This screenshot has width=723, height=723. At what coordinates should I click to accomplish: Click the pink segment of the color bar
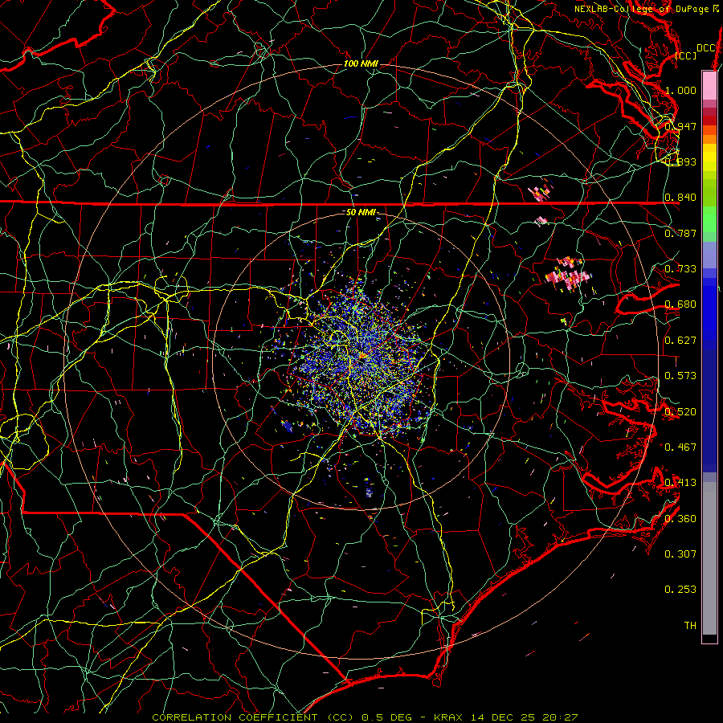click(x=709, y=86)
